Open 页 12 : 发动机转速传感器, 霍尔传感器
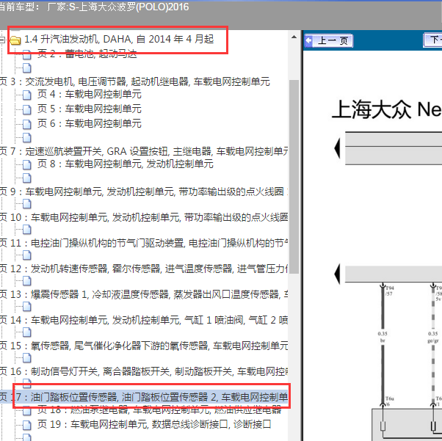442x441 pixels. tap(144, 269)
